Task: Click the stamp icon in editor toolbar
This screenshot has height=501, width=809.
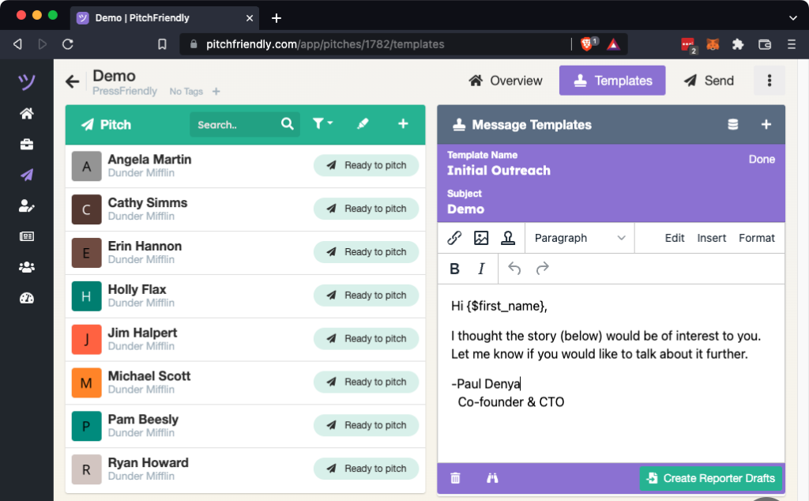Action: pos(507,238)
